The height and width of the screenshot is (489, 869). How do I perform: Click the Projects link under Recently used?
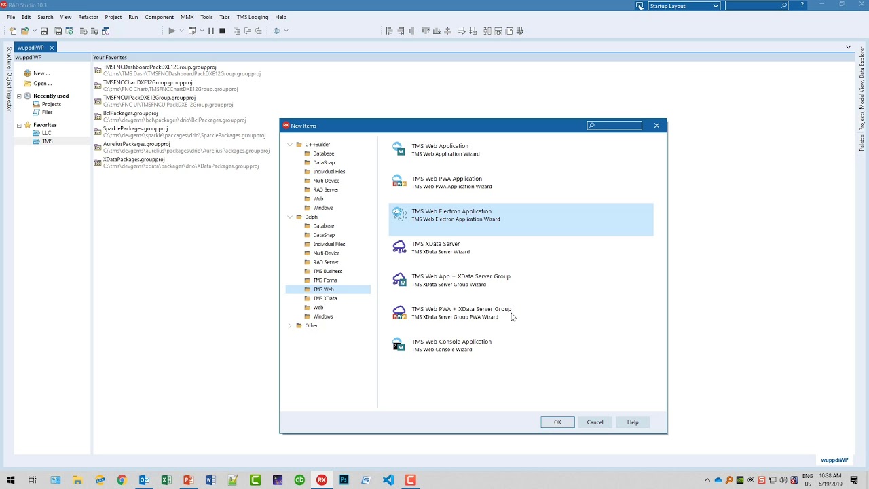coord(52,105)
